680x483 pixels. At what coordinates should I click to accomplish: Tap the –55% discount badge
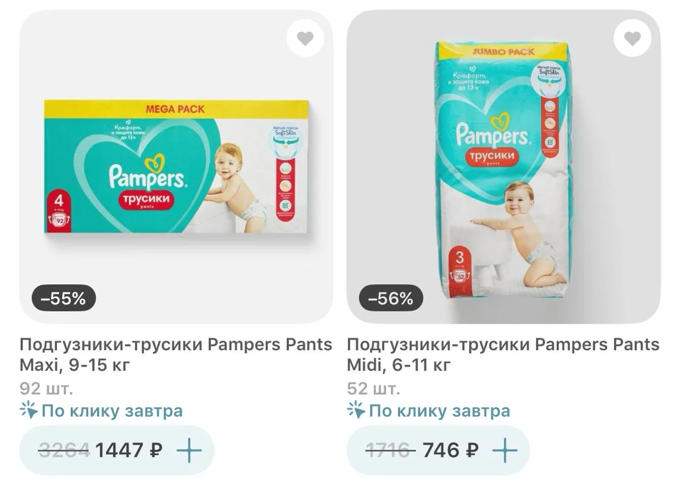click(64, 299)
